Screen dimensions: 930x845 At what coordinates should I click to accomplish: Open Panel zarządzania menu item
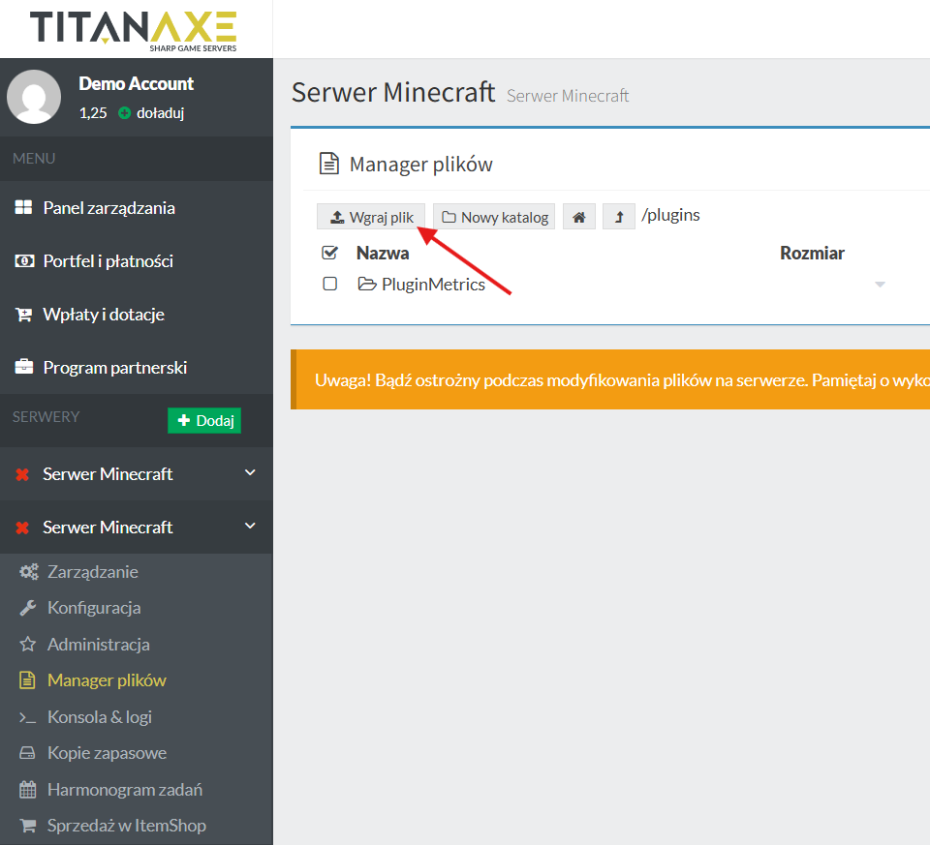[108, 208]
